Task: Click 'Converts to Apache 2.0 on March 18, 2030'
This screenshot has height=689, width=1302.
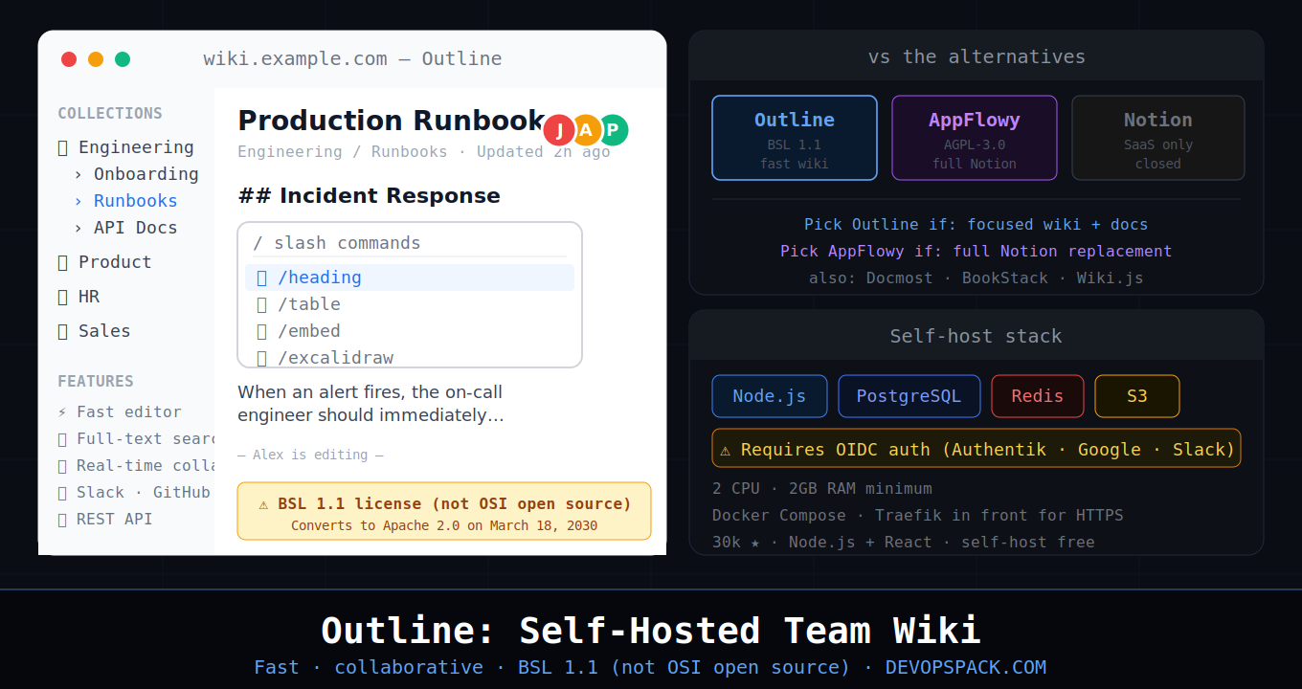Action: (x=444, y=525)
